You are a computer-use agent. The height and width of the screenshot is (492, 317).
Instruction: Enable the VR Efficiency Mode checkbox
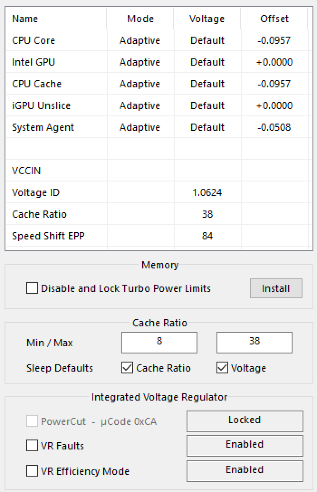pyautogui.click(x=32, y=471)
